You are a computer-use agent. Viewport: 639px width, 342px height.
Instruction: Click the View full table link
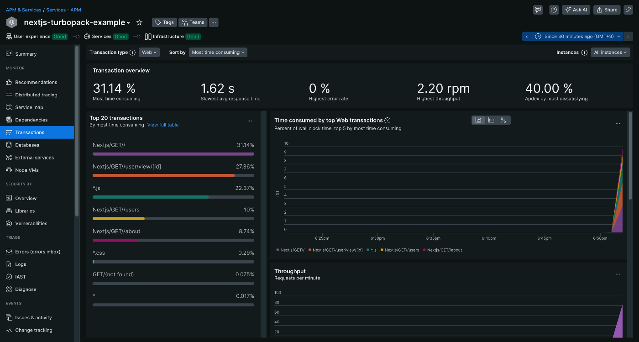(x=163, y=125)
